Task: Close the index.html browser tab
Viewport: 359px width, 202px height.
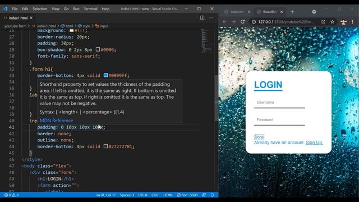Action: pyautogui.click(x=249, y=12)
